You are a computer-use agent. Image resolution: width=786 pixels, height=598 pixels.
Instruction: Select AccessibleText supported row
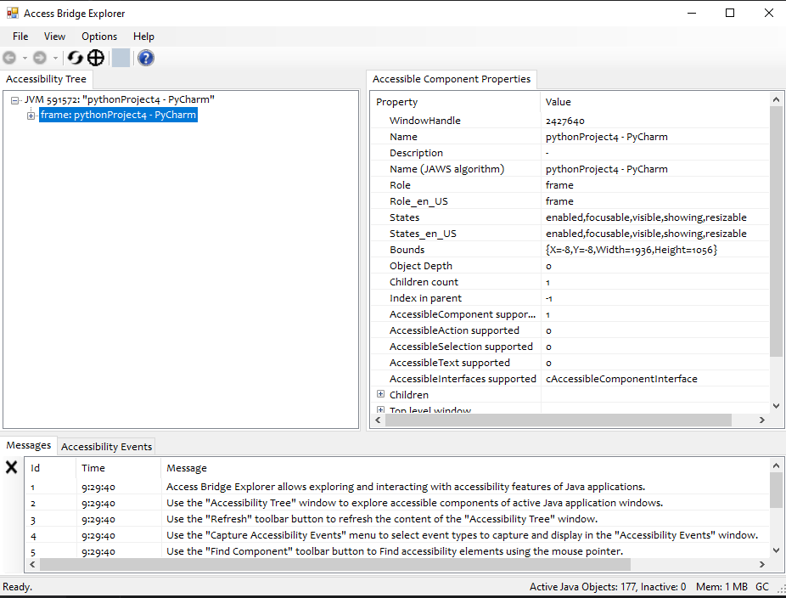point(570,362)
